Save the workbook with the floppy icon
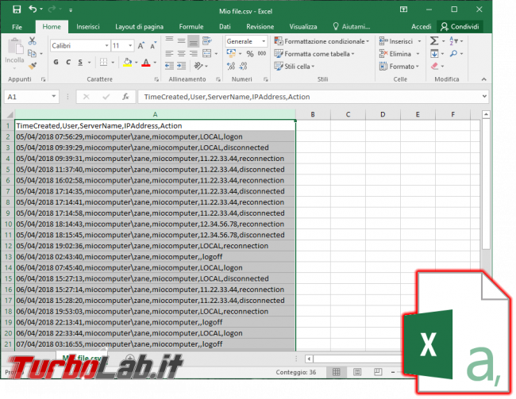 point(17,10)
